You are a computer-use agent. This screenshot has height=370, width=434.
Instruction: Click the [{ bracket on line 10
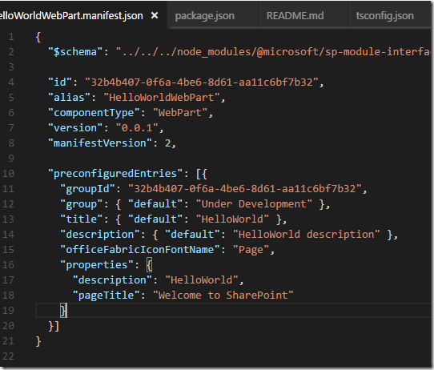[202, 174]
